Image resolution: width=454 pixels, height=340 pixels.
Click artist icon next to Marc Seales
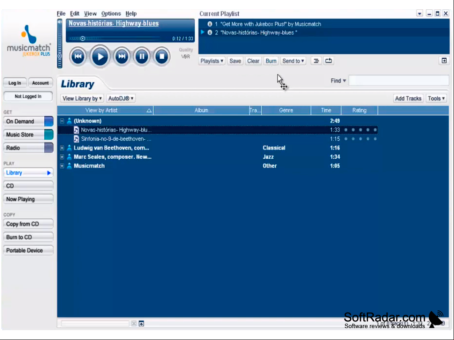[69, 157]
